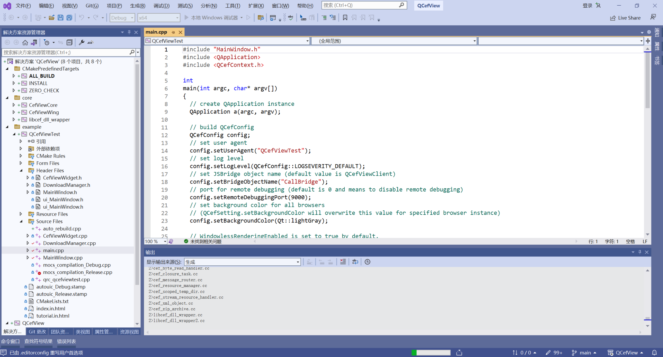This screenshot has width=663, height=357.
Task: Click the 本地 Windows 调试器 run button
Action: pos(214,18)
